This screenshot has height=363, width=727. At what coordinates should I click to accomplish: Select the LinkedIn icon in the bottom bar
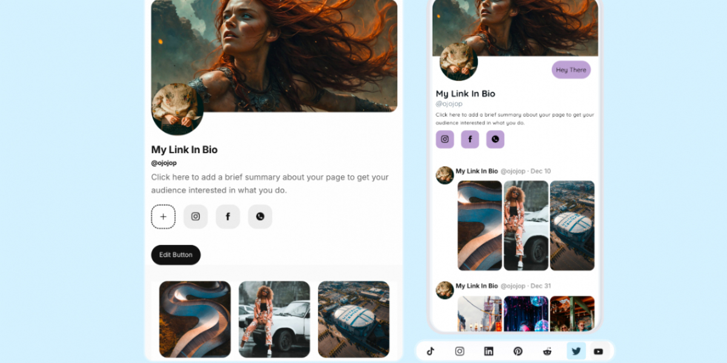click(489, 352)
